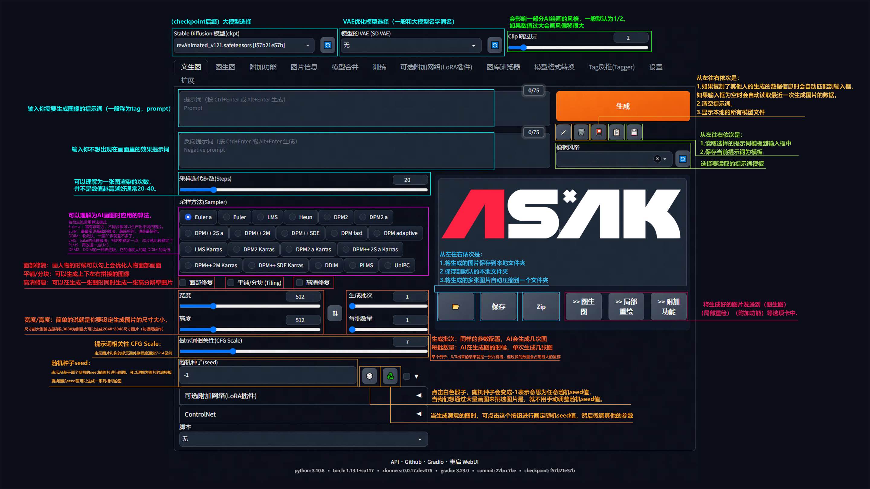Adjust the 生成批次 slider

[x=388, y=306]
